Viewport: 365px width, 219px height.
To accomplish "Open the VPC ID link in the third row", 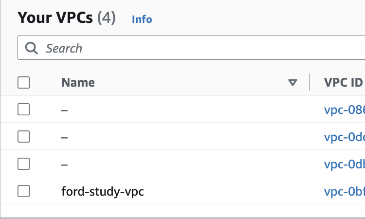I will (x=344, y=164).
